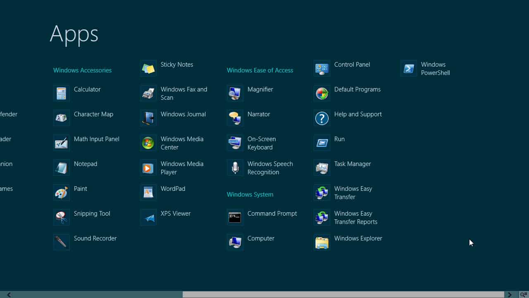Click the "Help and Support" label
The image size is (529, 298).
click(358, 114)
